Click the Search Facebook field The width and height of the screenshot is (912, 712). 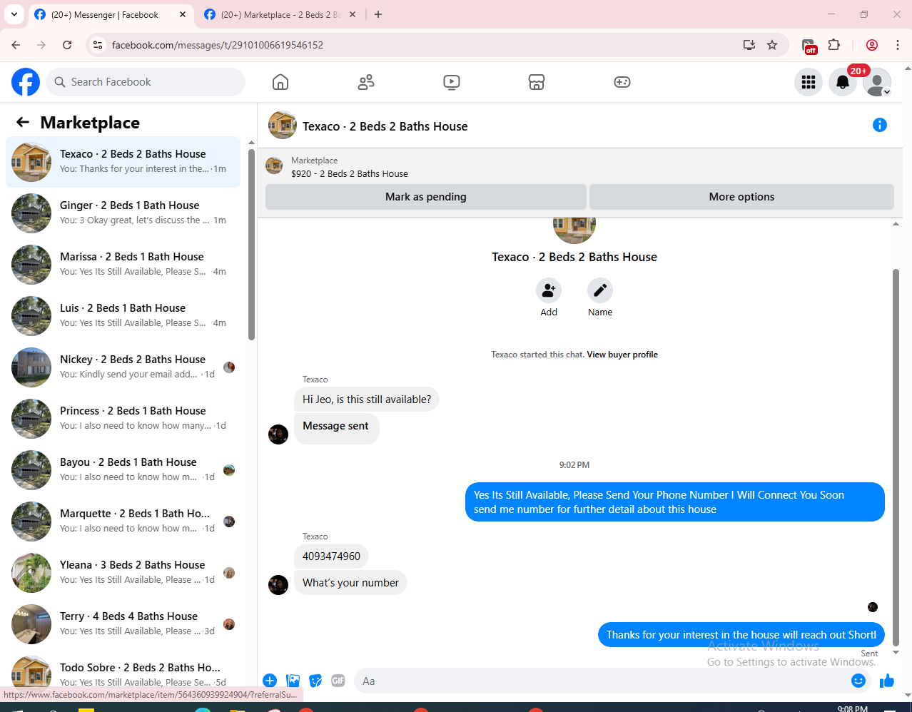[146, 82]
